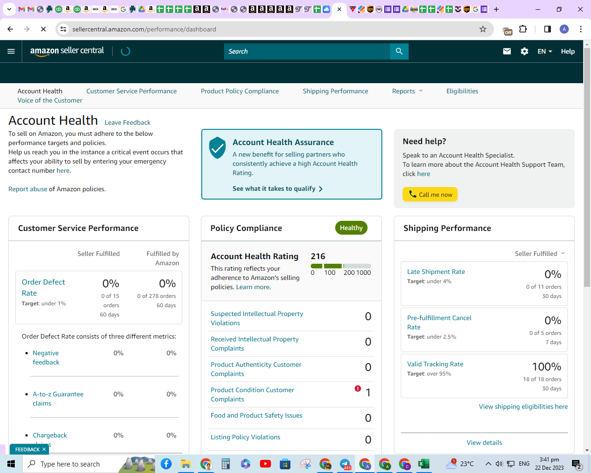Open the Report abuse link

pos(28,189)
